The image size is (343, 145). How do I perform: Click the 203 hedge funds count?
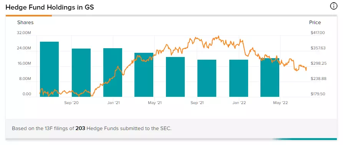(80, 128)
